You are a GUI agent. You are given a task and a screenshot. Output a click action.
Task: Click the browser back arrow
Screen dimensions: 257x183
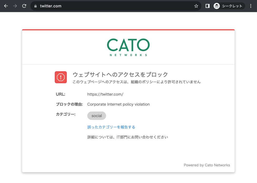(x=6, y=6)
